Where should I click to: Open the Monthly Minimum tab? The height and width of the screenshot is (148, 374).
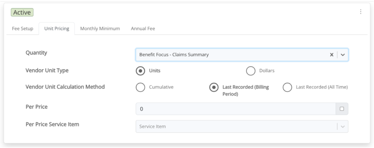(x=100, y=29)
